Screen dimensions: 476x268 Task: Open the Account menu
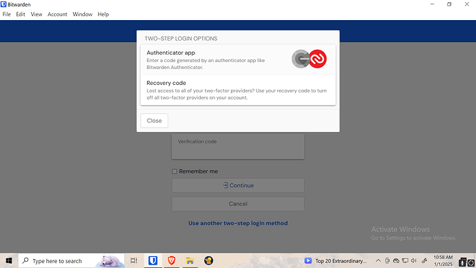point(57,15)
